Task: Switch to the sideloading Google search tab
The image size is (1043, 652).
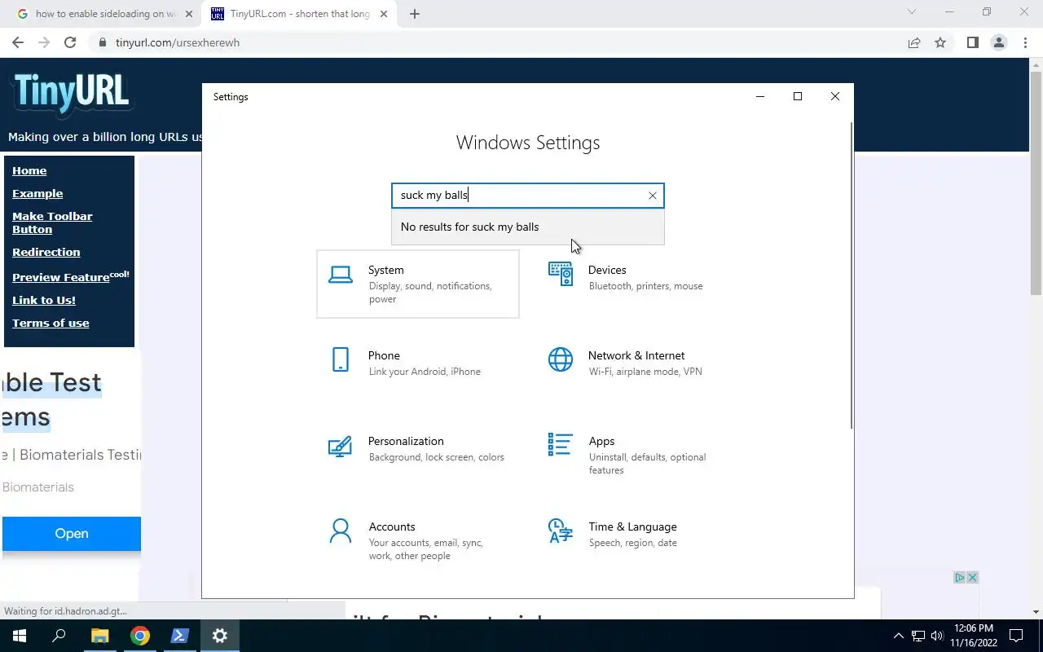Action: (x=105, y=14)
